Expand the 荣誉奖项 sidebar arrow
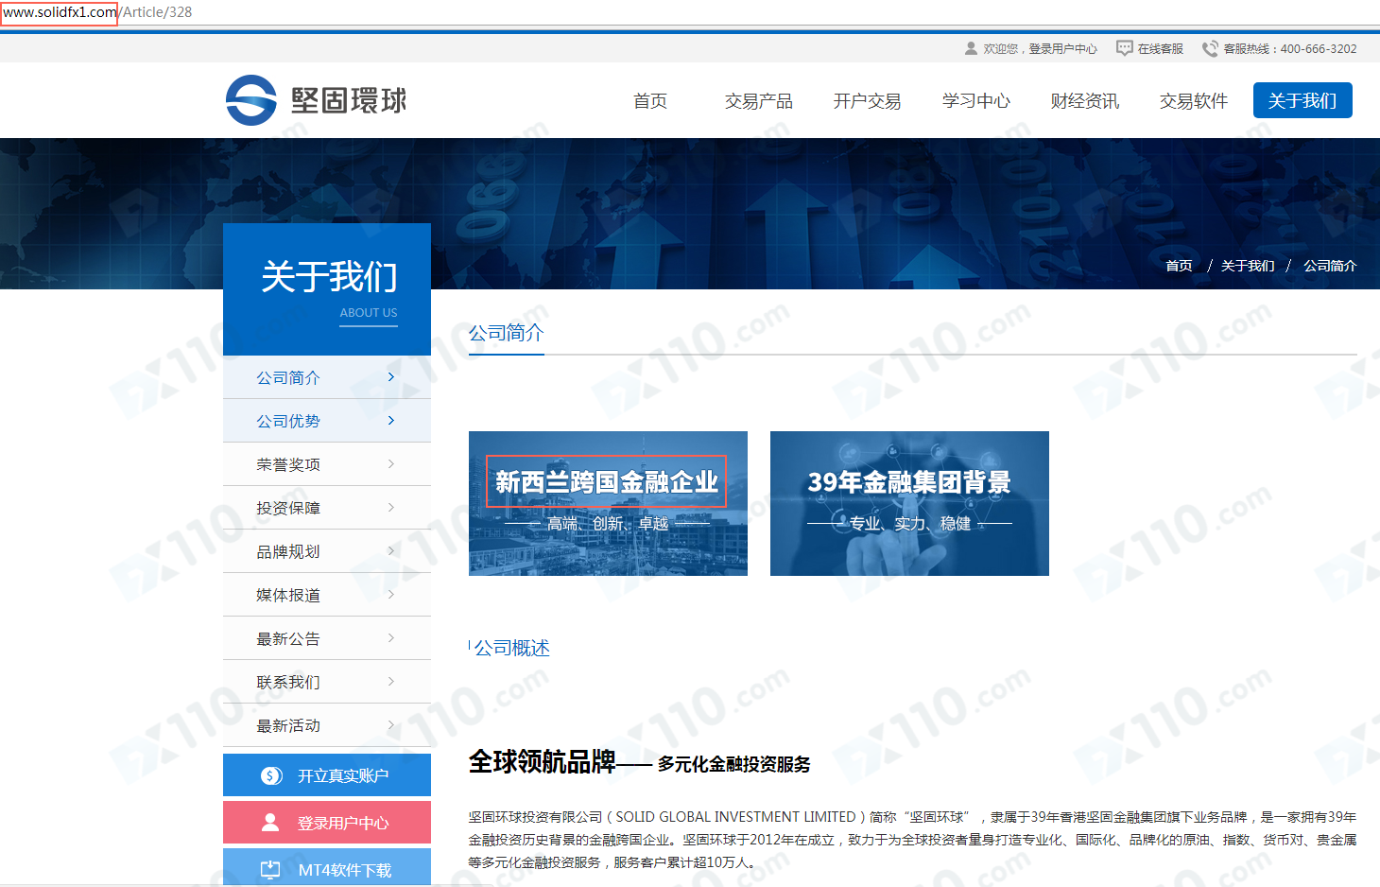 tap(390, 463)
